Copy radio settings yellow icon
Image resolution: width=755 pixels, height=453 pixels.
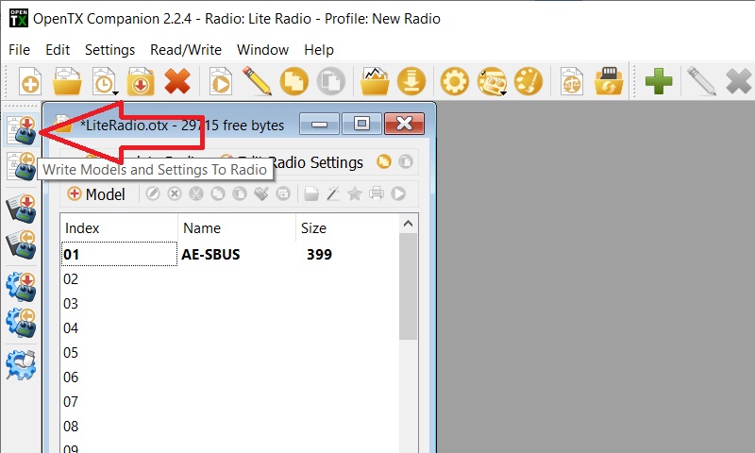pyautogui.click(x=384, y=161)
